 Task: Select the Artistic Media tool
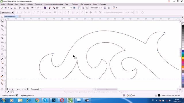[2, 38]
